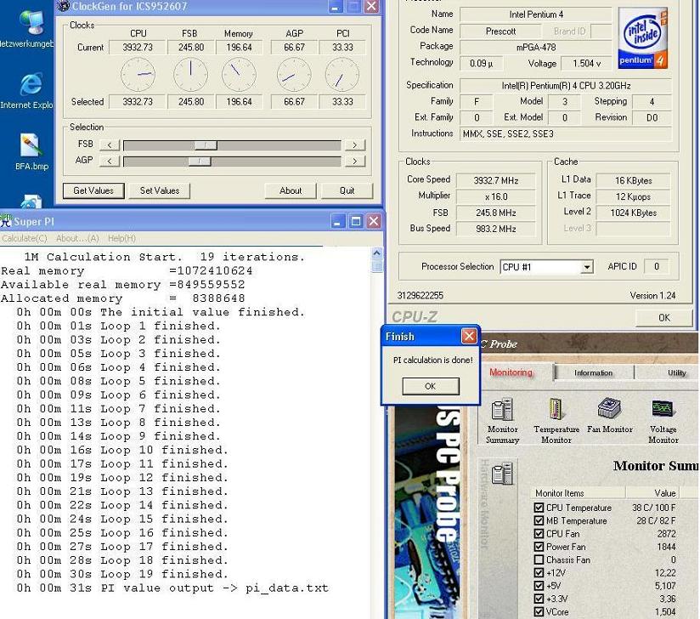
Task: Click the FSB slider thumb in ClockGen
Action: tap(206, 145)
